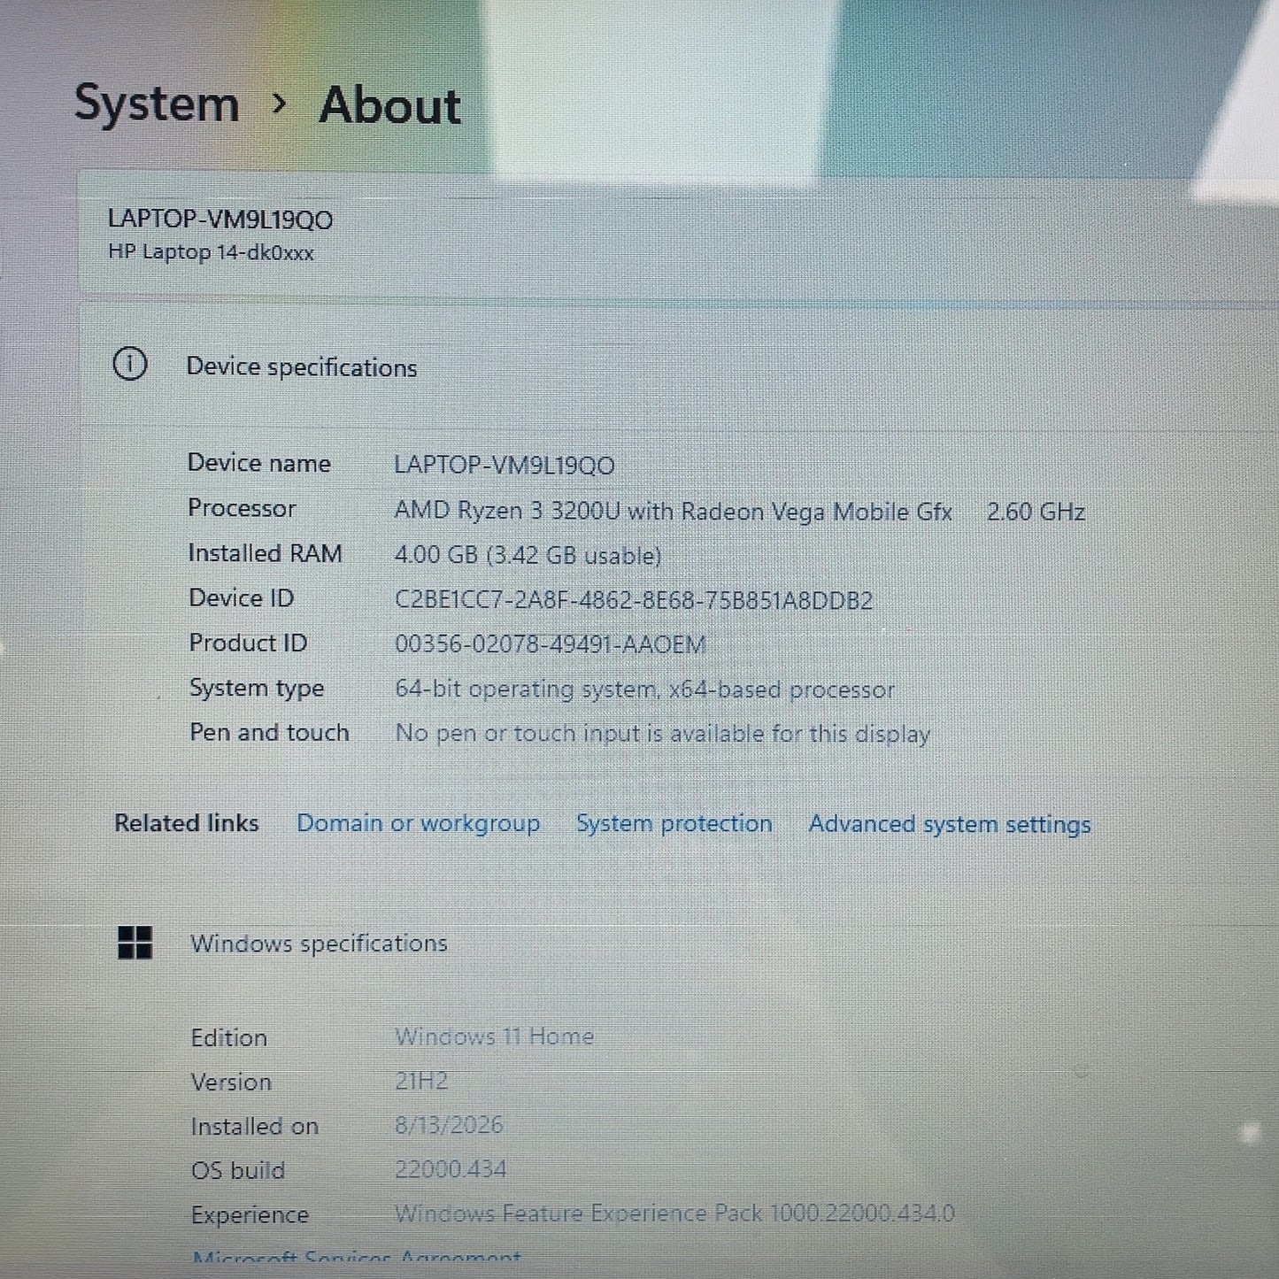Click the Pen and touch label
This screenshot has height=1279, width=1279.
270,733
